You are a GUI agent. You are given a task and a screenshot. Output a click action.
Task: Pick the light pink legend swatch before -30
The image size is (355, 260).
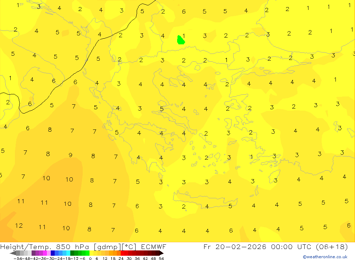click(49, 253)
